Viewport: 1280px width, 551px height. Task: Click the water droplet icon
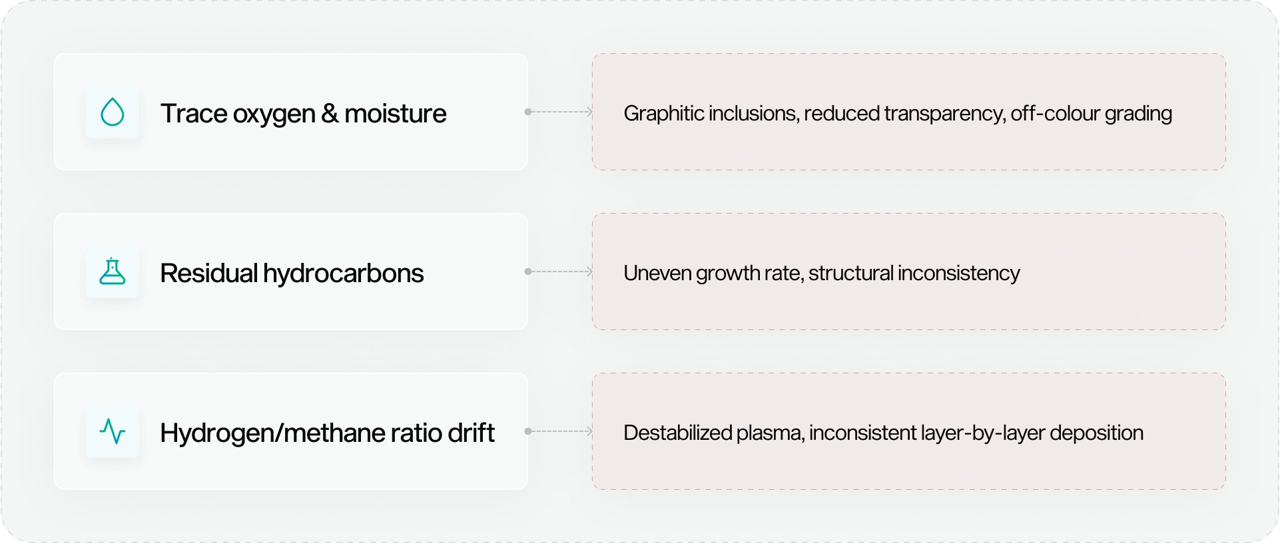(113, 112)
